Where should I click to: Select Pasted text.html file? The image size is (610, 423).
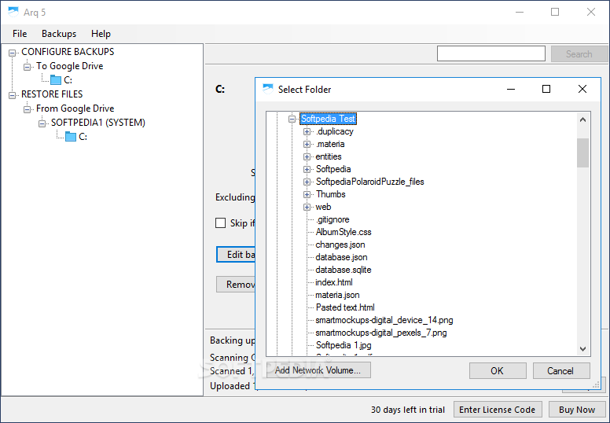pos(345,307)
